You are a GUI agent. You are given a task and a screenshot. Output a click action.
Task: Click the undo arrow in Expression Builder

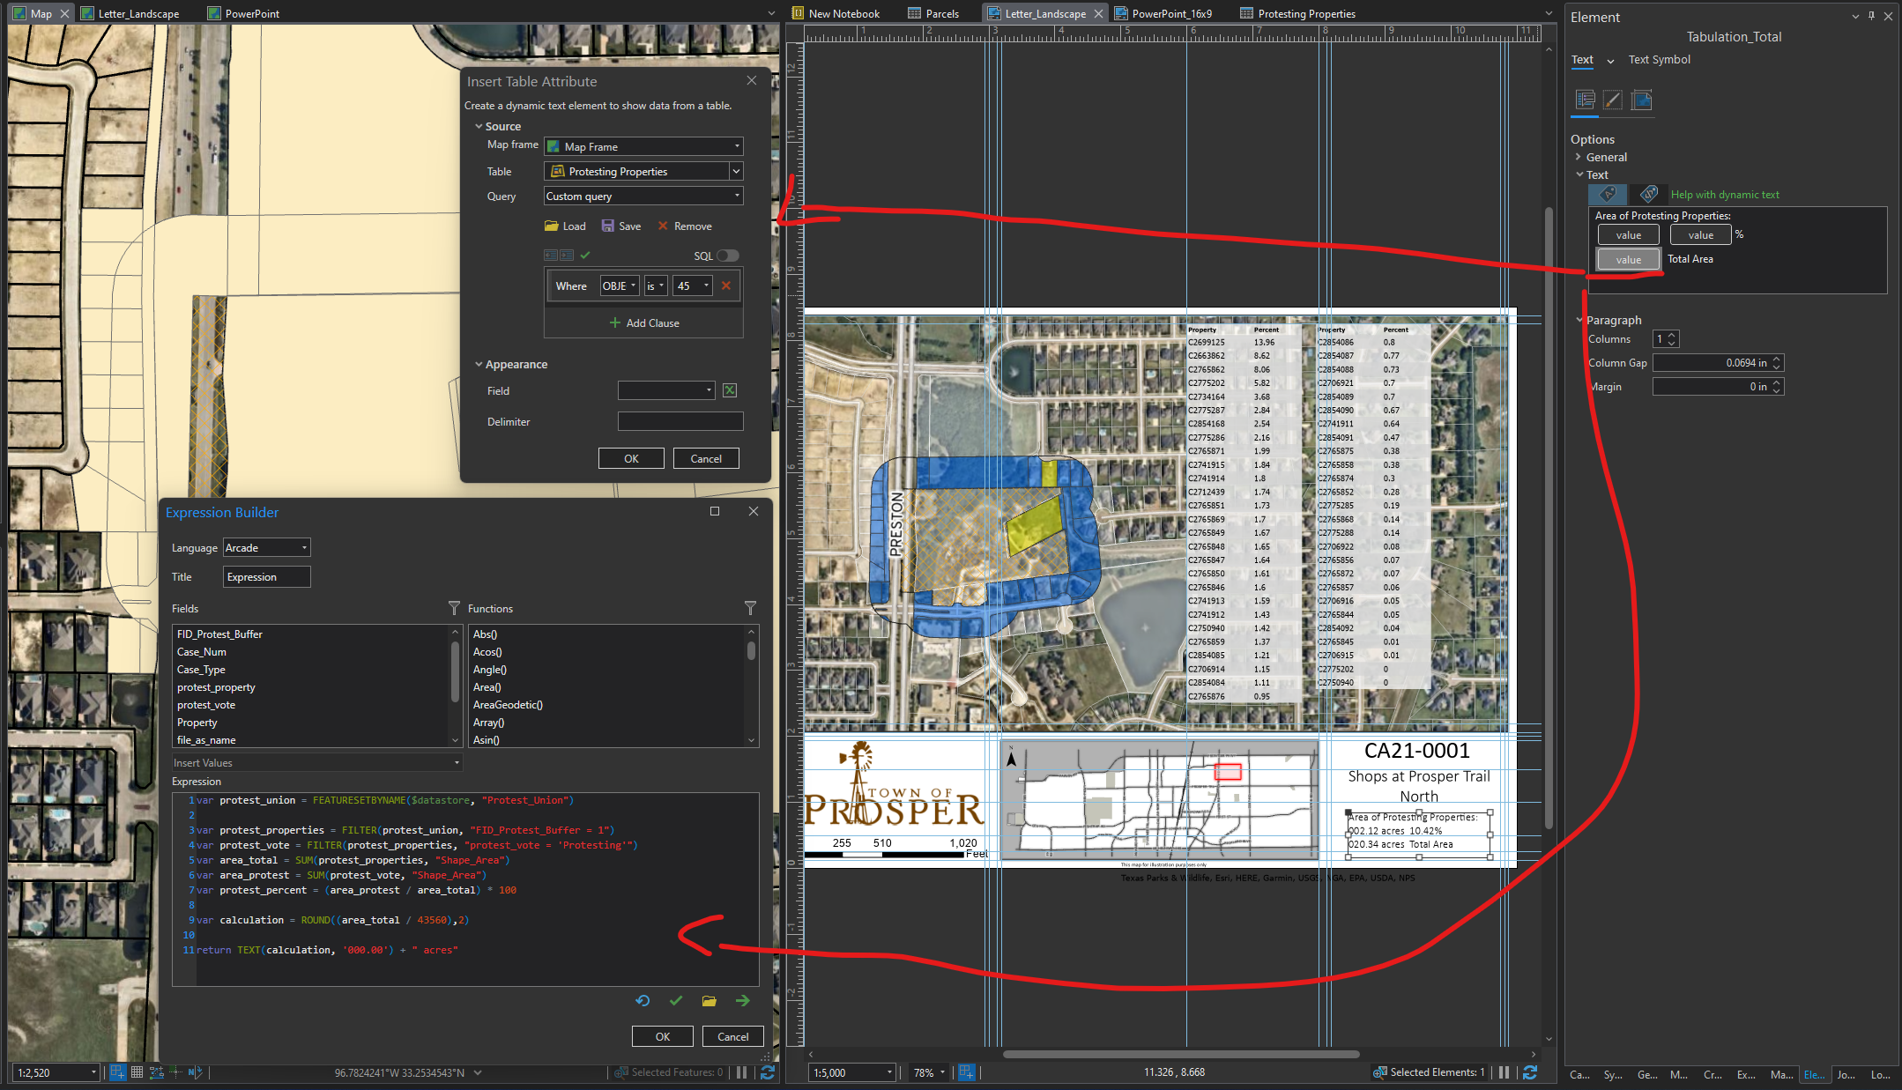[642, 1000]
